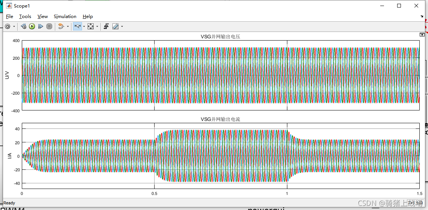The image size is (428, 210).
Task: Click the -40 tick on the current axis
Action: click(16, 183)
